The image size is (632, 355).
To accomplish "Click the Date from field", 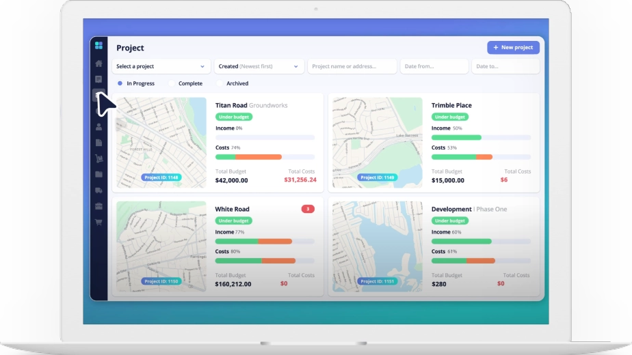I will pos(434,66).
